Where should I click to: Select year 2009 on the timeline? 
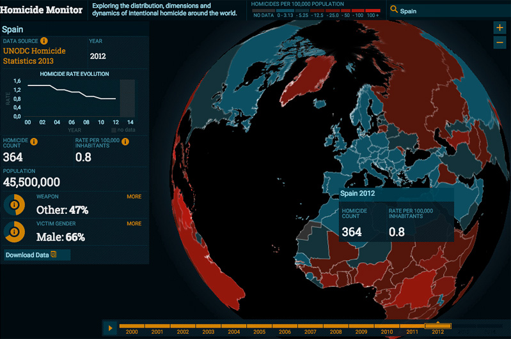tap(361, 329)
